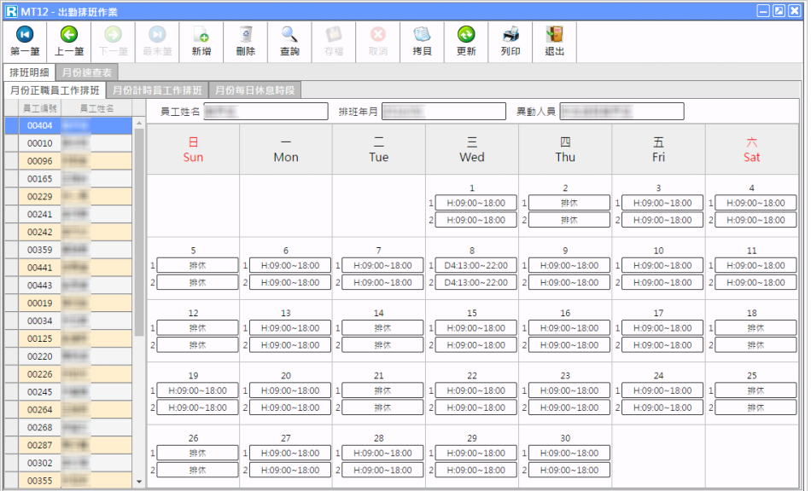Screen dimensions: 811x491
Task: Click second 排休 box on day 21
Action: coord(382,407)
